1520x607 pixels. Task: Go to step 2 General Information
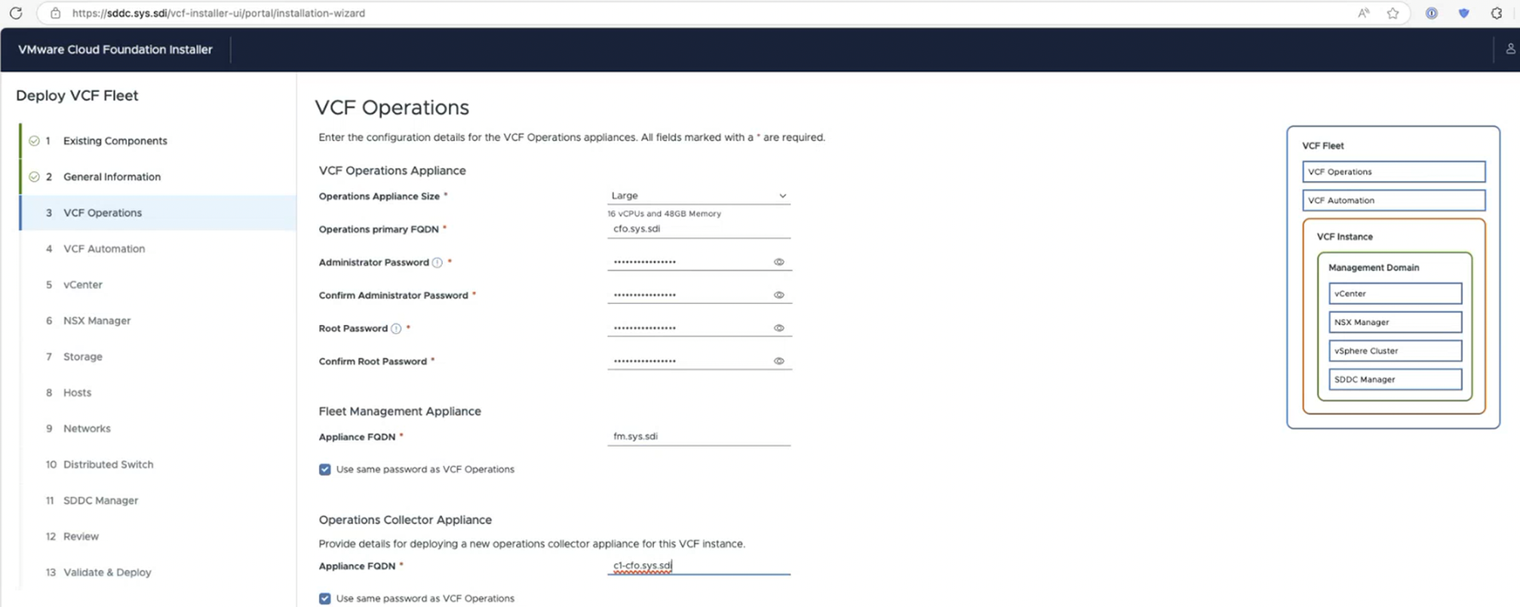[158, 177]
